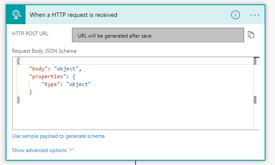Open the info icon in the card header
Image resolution: width=275 pixels, height=165 pixels.
click(235, 15)
